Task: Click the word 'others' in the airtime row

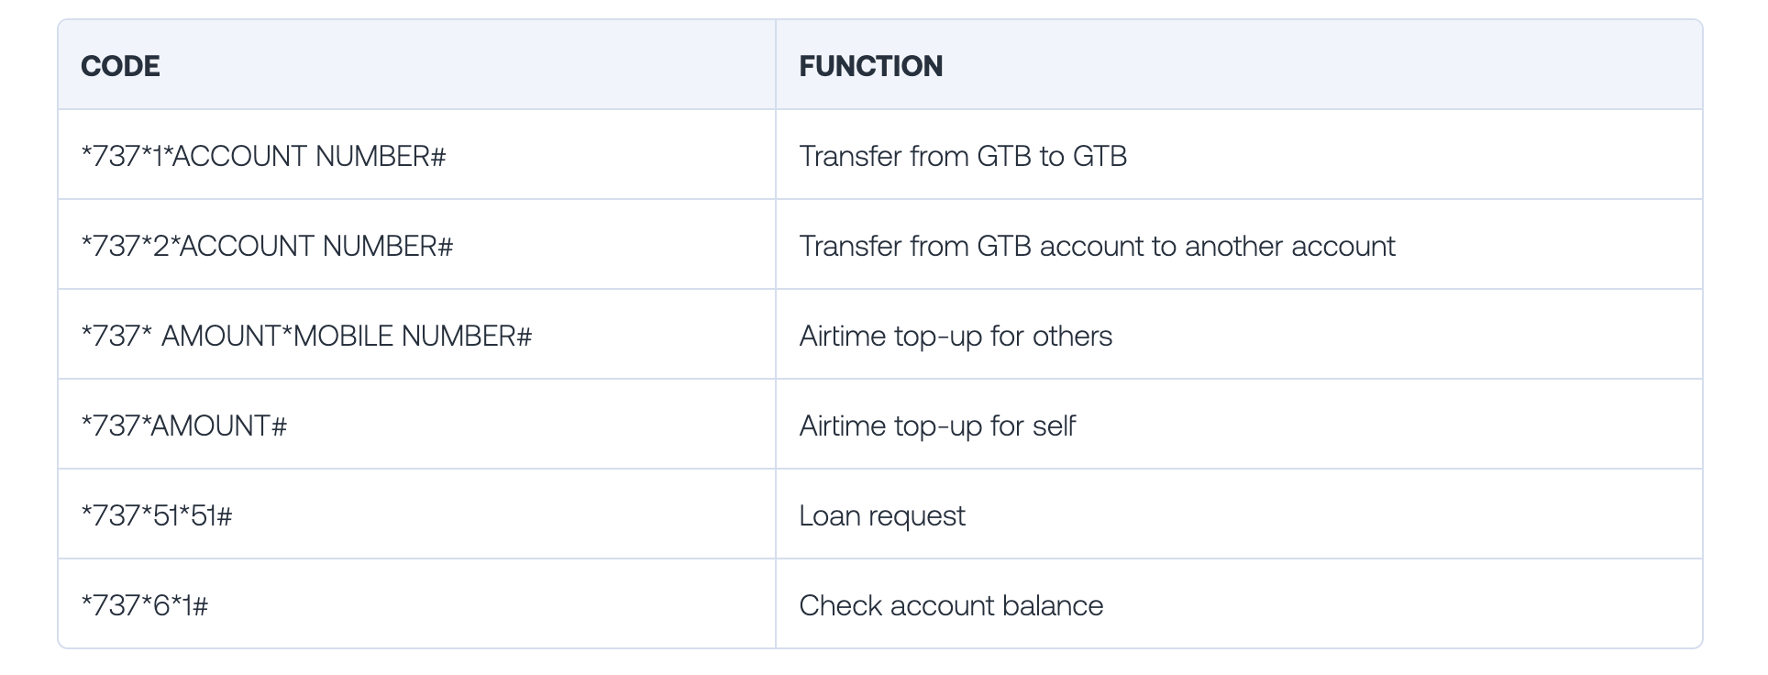Action: [x=1072, y=336]
